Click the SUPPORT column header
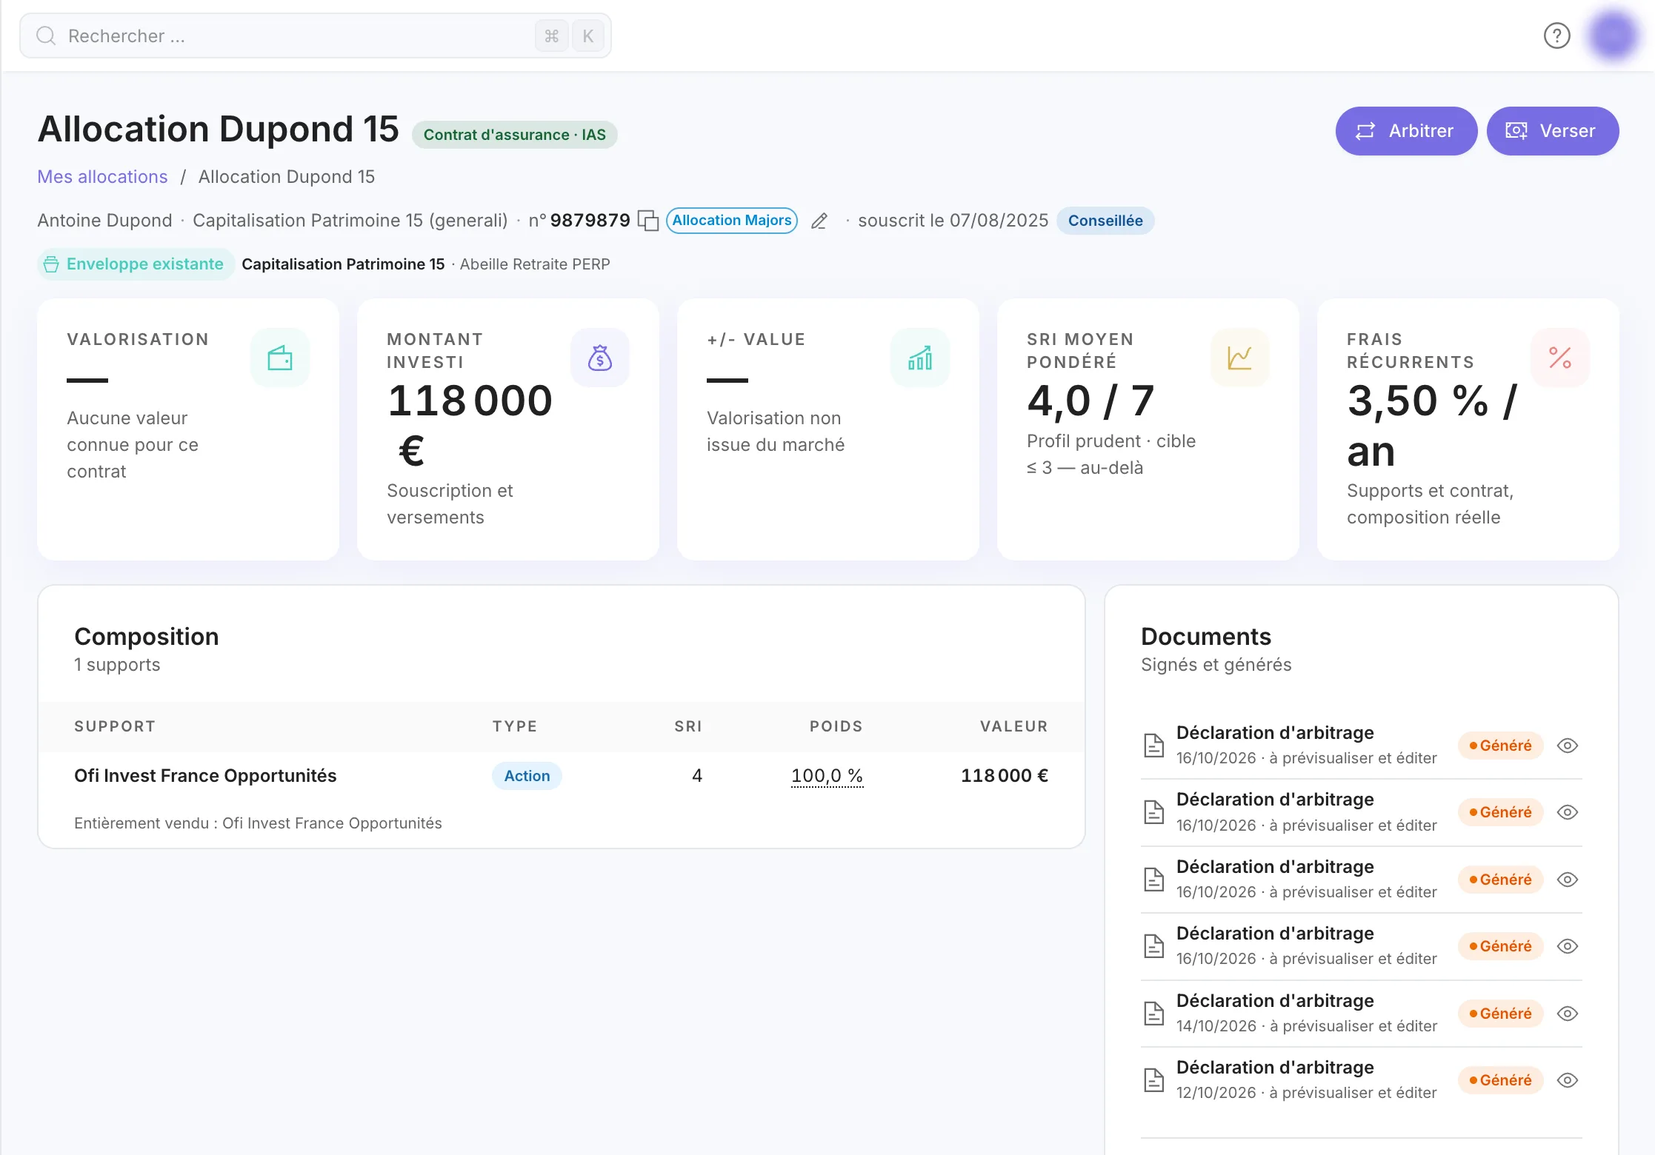 [115, 726]
